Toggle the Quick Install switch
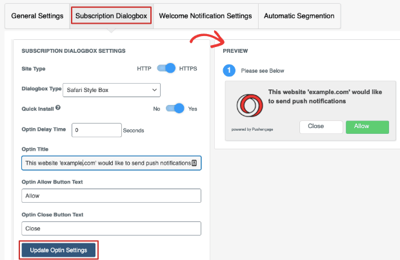400x260 pixels. [x=175, y=108]
